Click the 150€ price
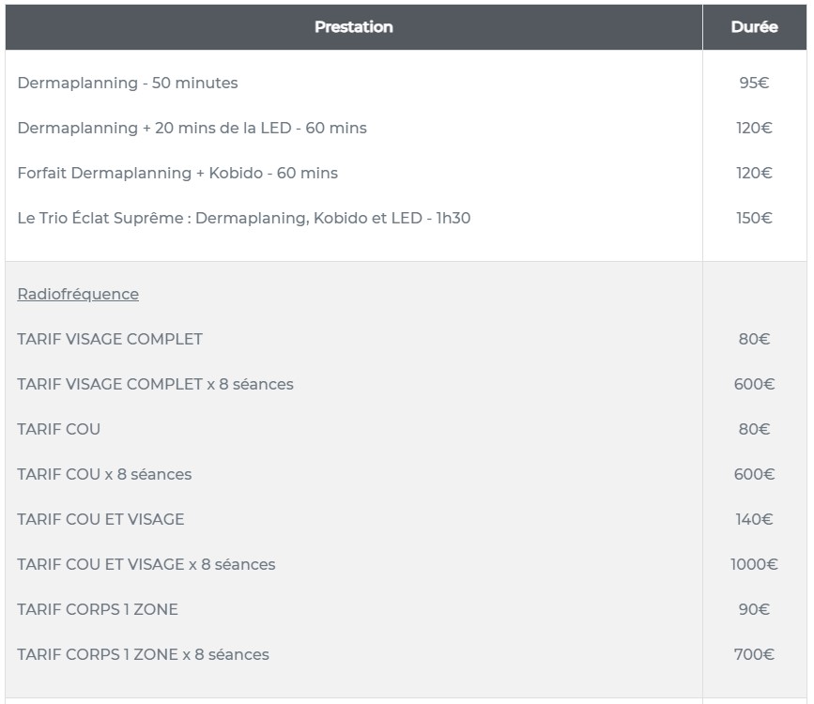The image size is (814, 704). pyautogui.click(x=754, y=218)
